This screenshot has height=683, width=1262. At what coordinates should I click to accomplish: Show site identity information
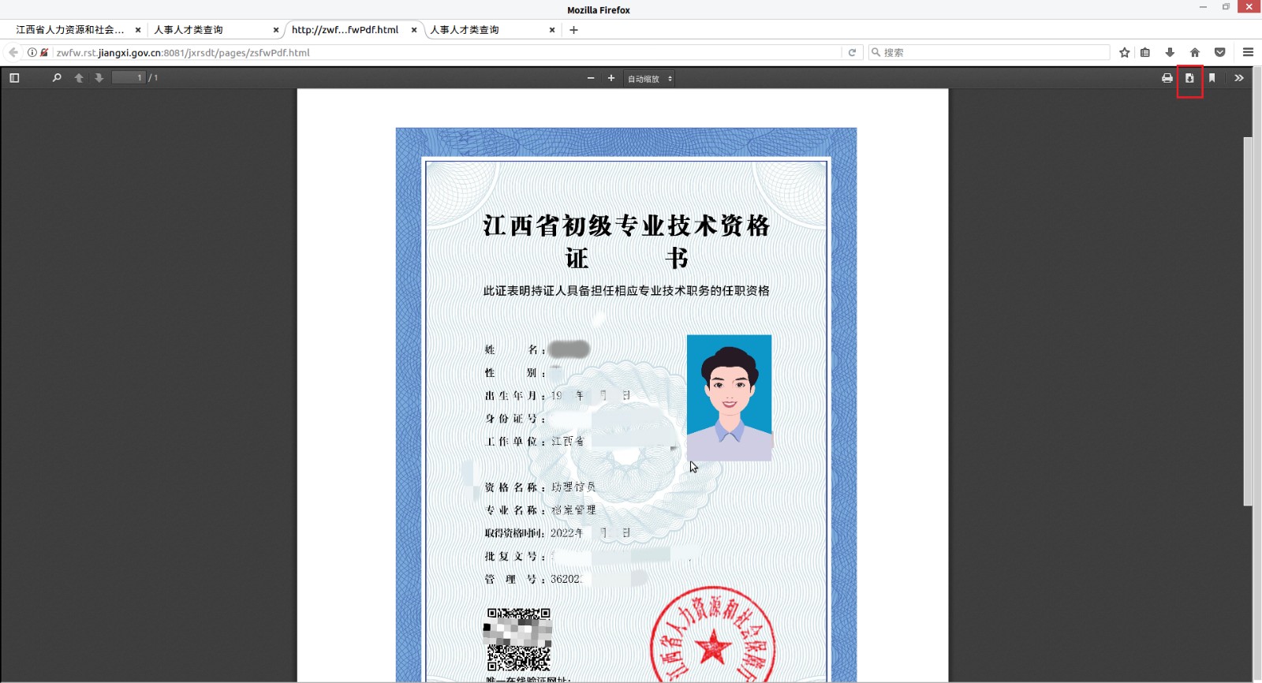pyautogui.click(x=32, y=53)
